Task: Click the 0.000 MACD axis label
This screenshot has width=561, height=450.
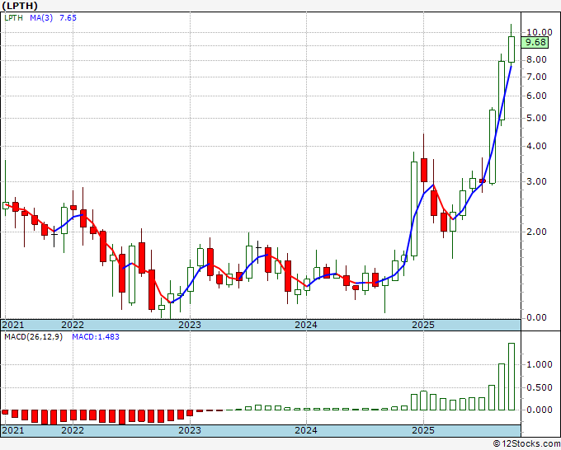Action: [540, 410]
